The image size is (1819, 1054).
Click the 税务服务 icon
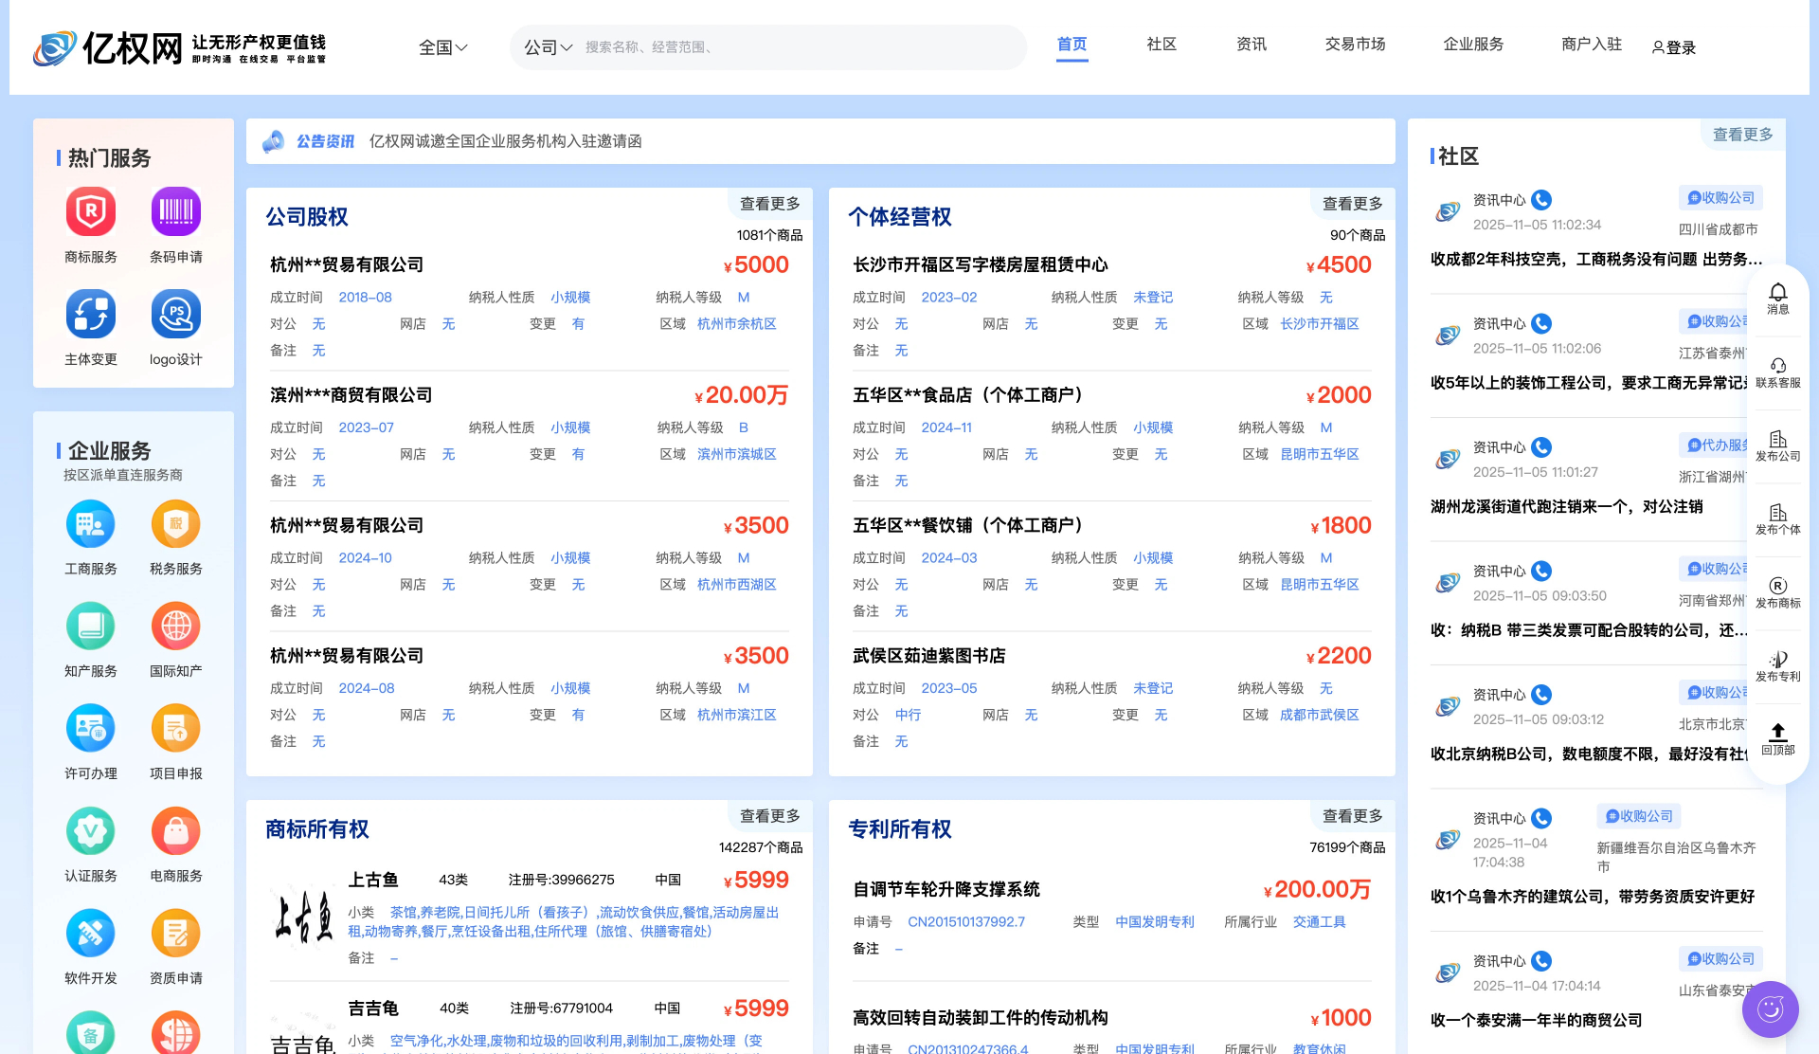(175, 524)
